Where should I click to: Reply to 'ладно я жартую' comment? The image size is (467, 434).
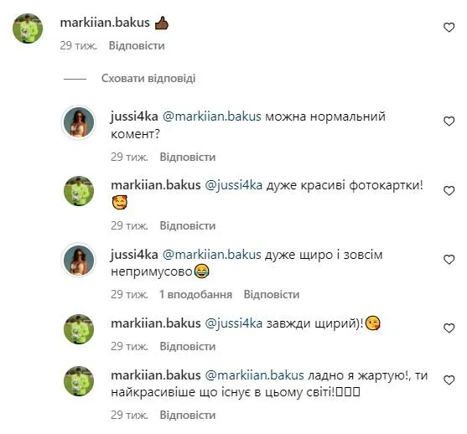point(188,415)
